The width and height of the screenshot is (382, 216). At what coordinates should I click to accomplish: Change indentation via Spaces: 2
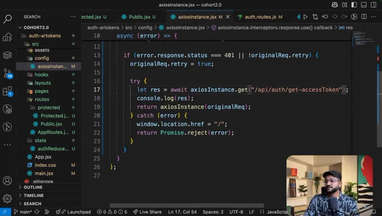(x=213, y=211)
